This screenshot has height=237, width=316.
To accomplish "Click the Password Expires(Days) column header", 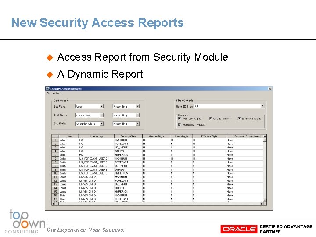I will point(244,136).
